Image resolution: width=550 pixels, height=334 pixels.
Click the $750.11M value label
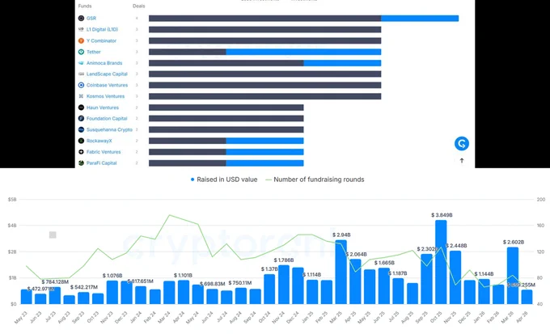point(240,283)
